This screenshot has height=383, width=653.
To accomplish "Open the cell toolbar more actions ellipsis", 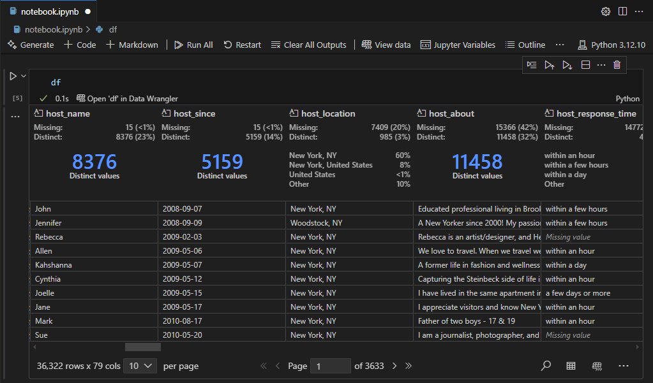I will coord(601,65).
